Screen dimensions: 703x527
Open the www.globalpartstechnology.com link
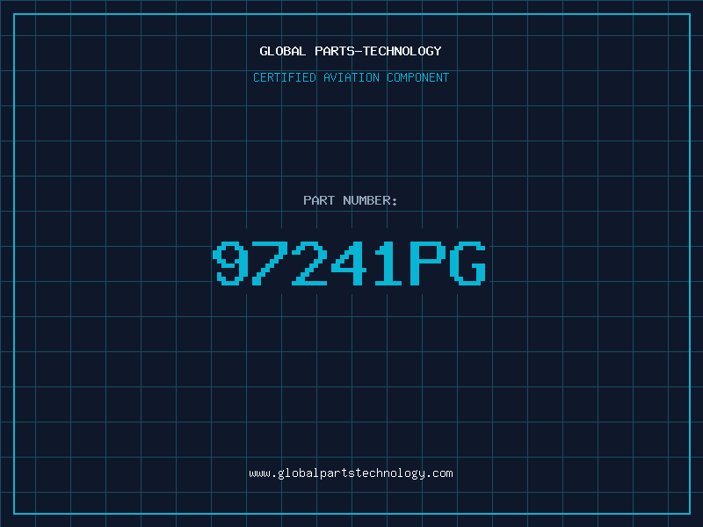(351, 473)
